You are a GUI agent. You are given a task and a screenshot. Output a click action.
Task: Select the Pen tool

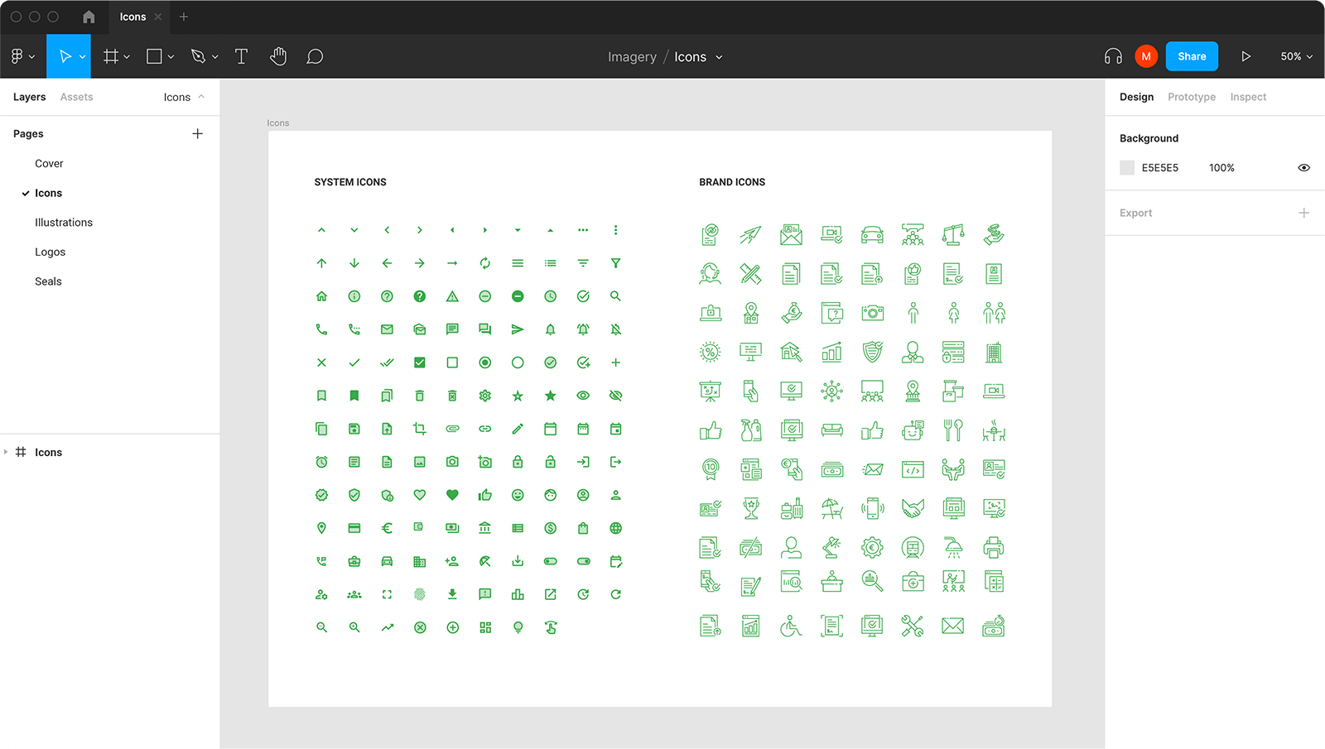(198, 56)
